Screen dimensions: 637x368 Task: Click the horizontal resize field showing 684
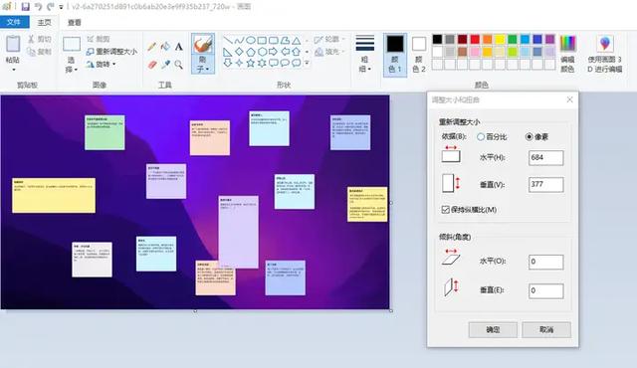(546, 157)
